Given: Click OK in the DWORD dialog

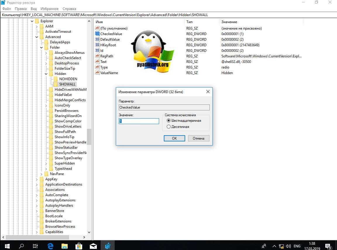Looking at the screenshot, I should coord(174,138).
